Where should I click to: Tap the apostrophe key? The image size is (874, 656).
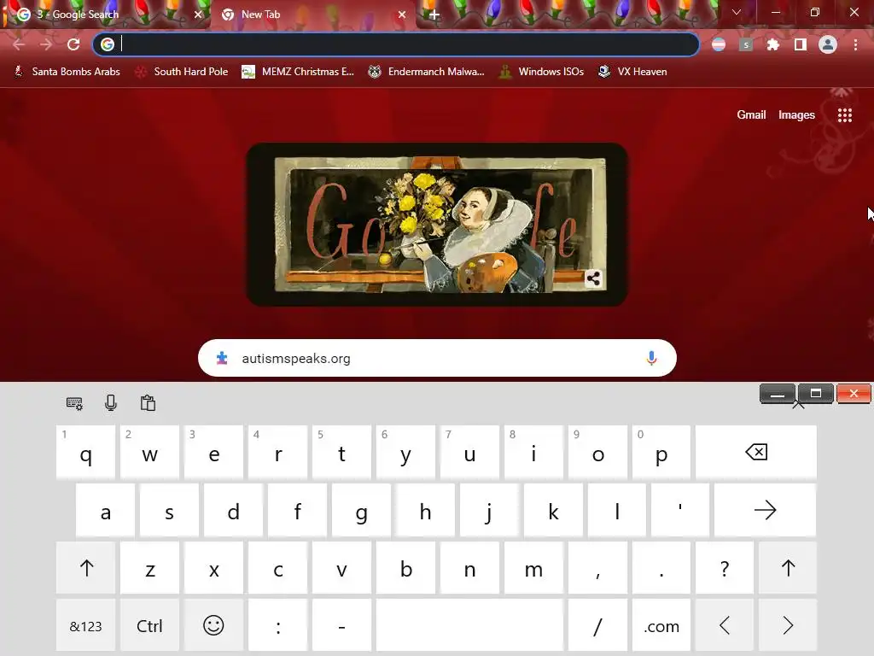coord(680,510)
